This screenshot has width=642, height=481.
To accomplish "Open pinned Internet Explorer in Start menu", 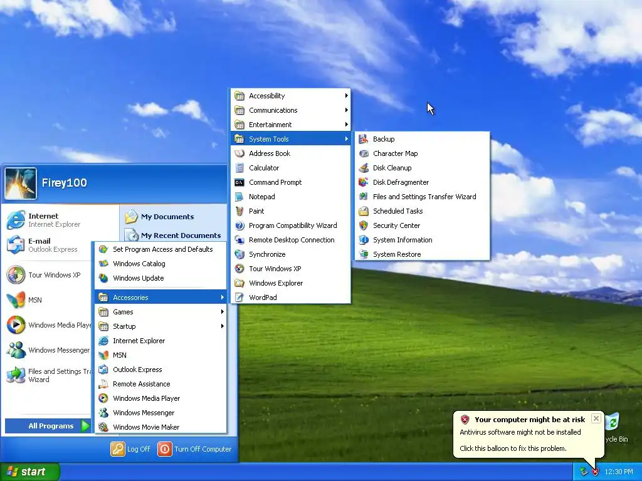I will click(43, 220).
